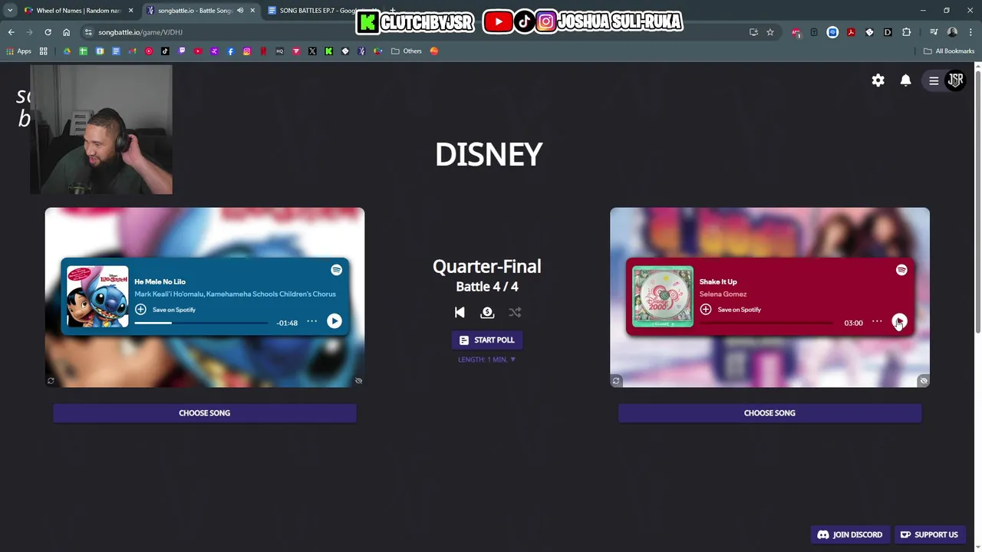Go back to previous battle
The width and height of the screenshot is (982, 552).
coord(460,312)
